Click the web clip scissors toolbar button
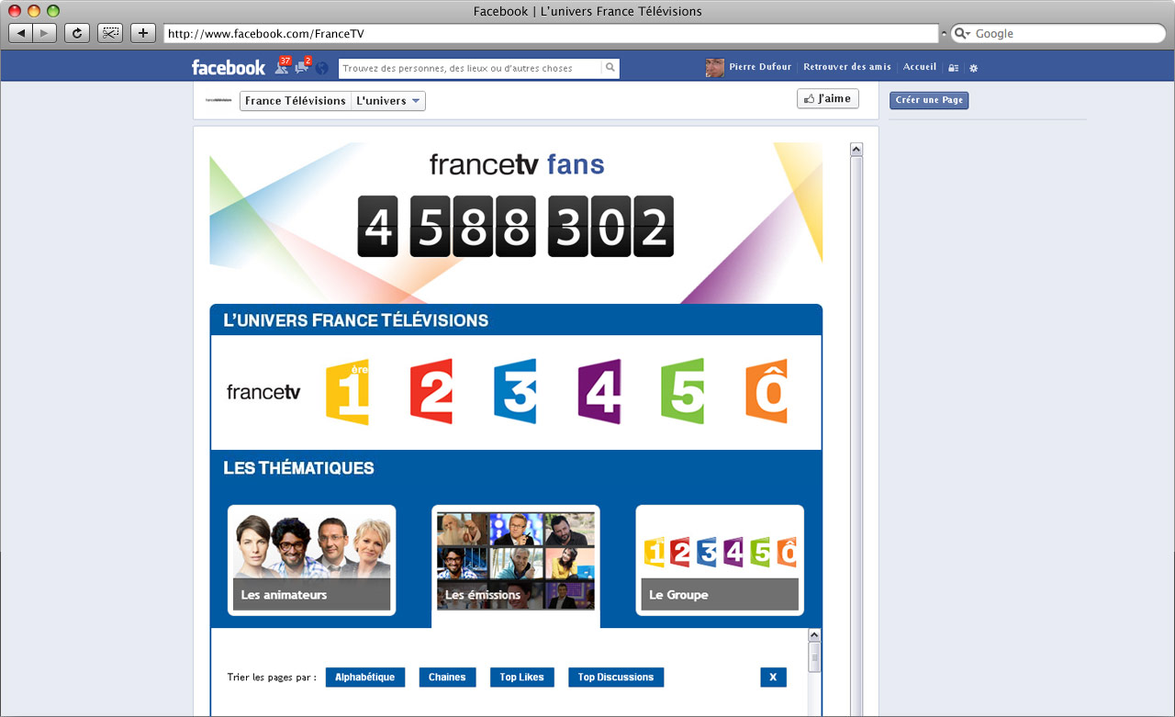This screenshot has height=717, width=1175. 110,33
